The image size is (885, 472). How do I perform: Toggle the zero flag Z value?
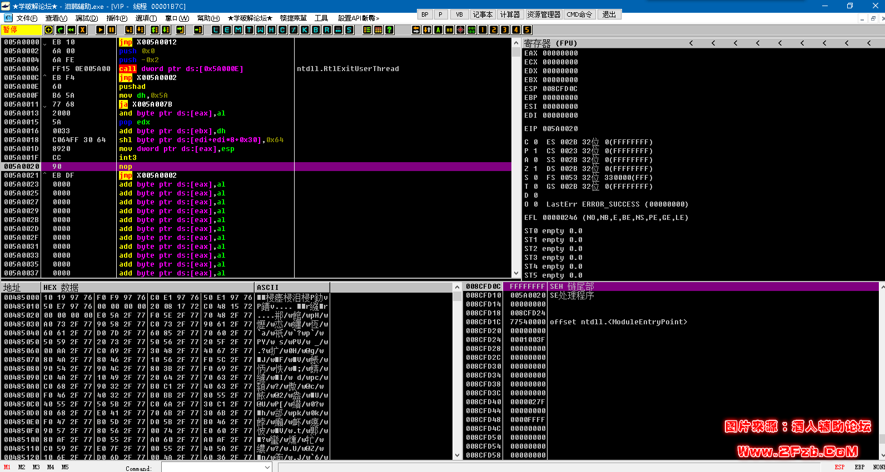point(536,169)
